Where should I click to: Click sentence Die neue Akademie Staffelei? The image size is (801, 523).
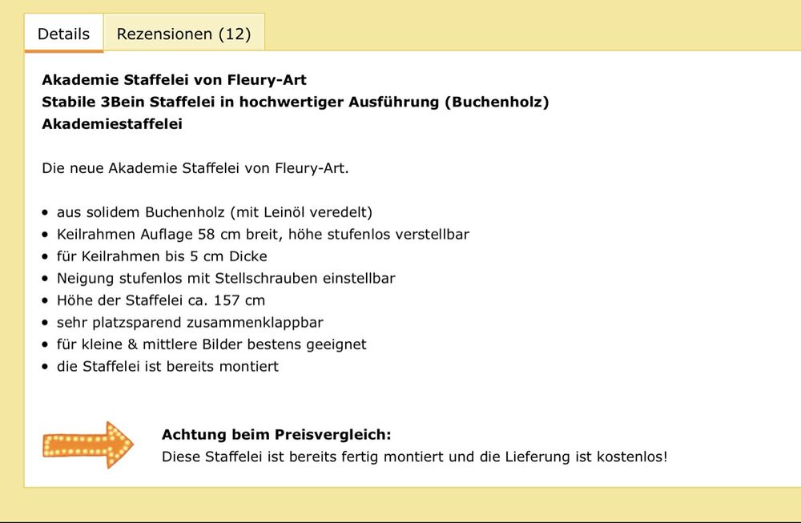click(195, 168)
